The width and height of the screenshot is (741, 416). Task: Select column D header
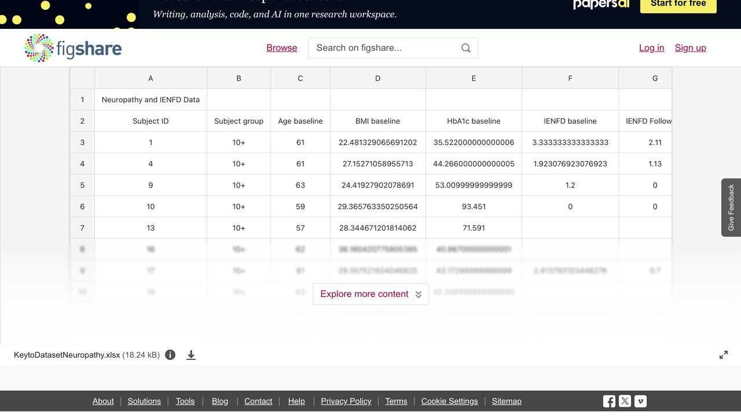point(378,78)
